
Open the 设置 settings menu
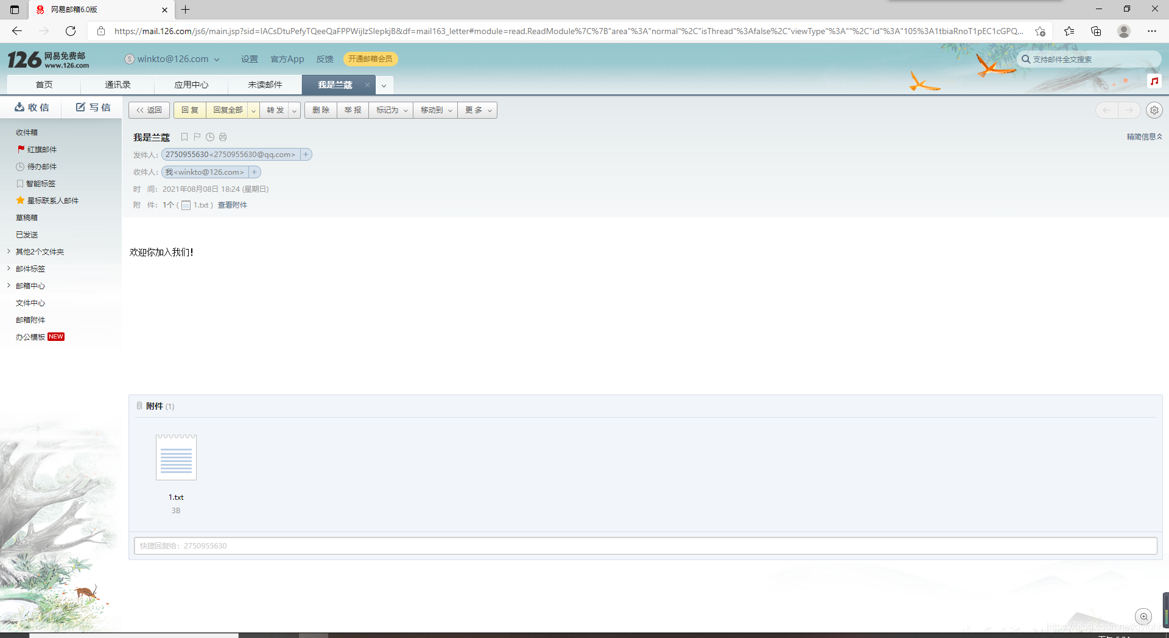tap(249, 59)
